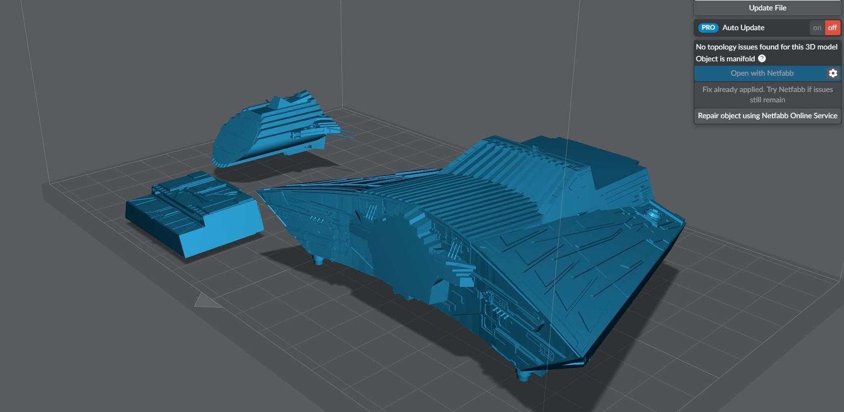The image size is (844, 412).
Task: Click Repair object using Netfabb Online Service
Action: tap(767, 116)
